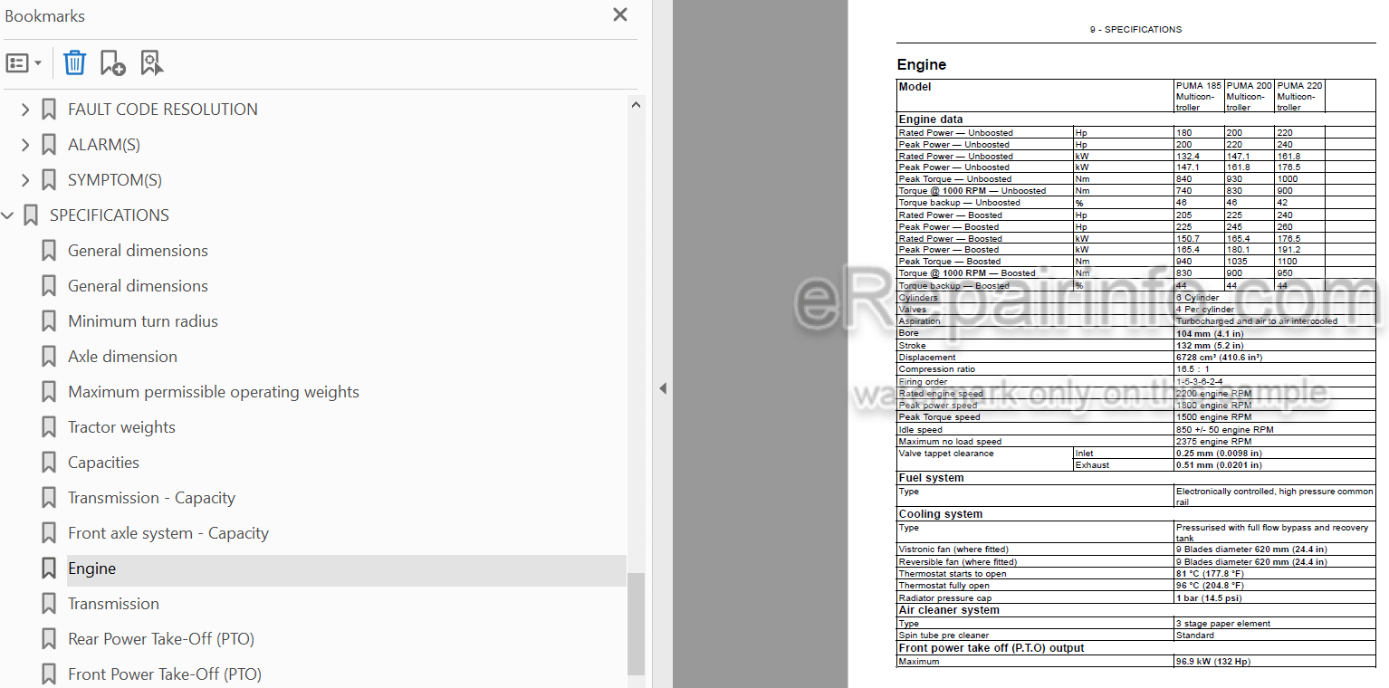
Task: Open the bookmark options dropdown menu
Action: click(x=24, y=63)
